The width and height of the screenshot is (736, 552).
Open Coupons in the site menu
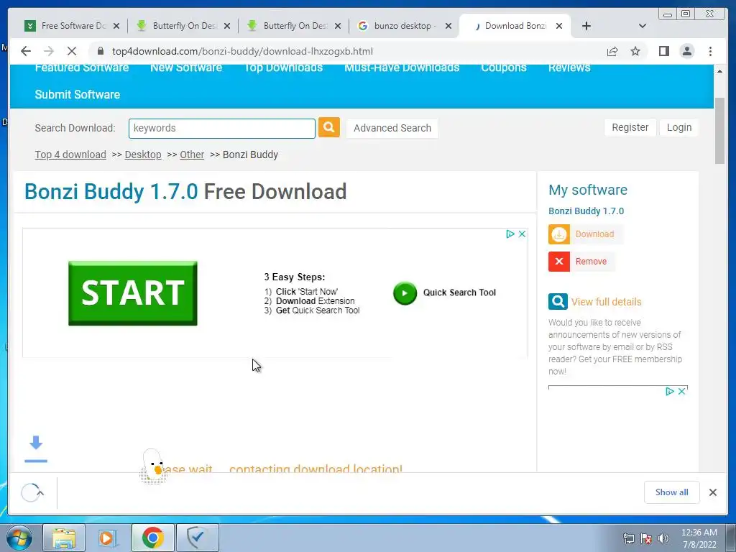click(504, 68)
